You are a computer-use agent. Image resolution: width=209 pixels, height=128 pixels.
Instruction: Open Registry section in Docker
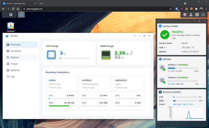coord(21,57)
